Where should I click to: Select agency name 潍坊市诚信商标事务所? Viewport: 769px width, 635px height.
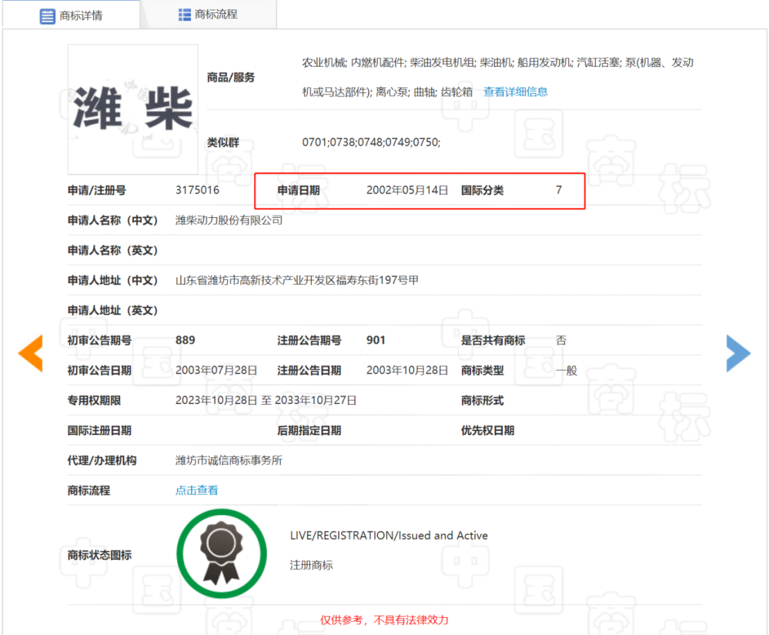tap(229, 461)
